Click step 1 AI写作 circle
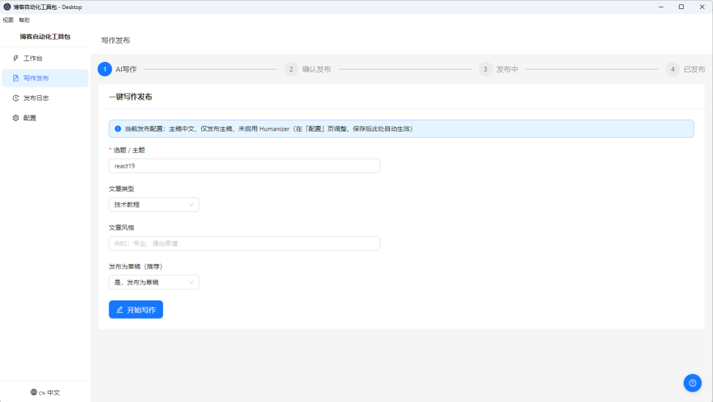713x402 pixels. (x=104, y=69)
